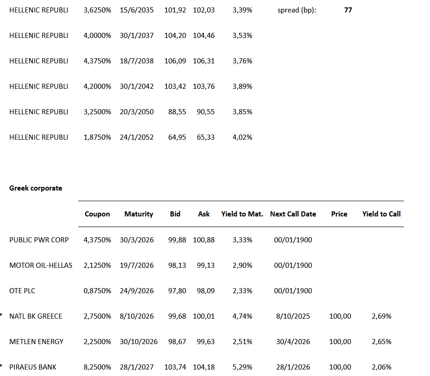Click the Bid column header
Image resolution: width=430 pixels, height=376 pixels.
pyautogui.click(x=175, y=214)
